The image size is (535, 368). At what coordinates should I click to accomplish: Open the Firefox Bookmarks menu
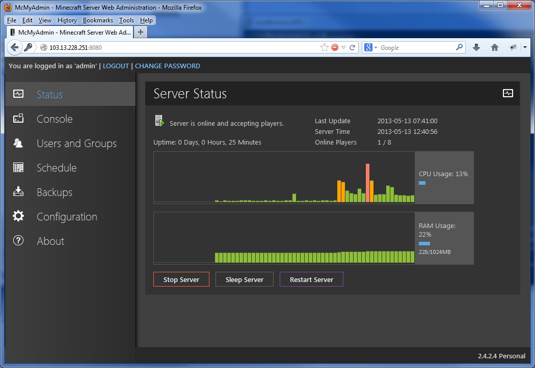pyautogui.click(x=98, y=20)
